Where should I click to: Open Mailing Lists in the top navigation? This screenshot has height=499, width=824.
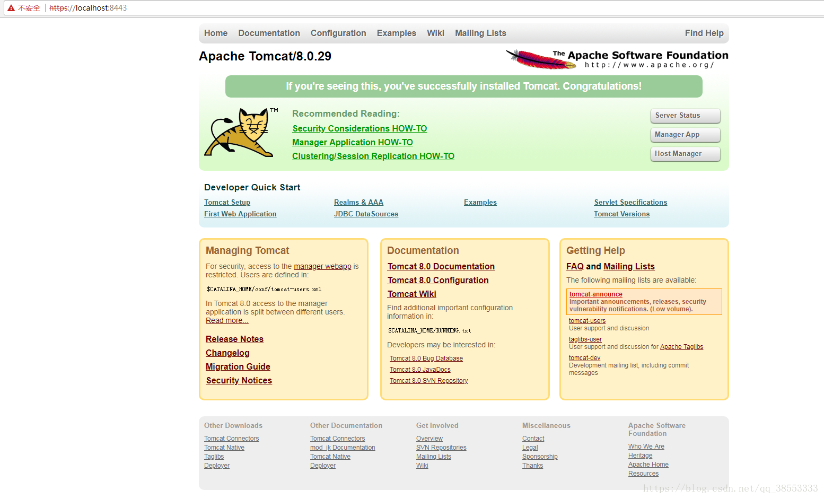480,33
